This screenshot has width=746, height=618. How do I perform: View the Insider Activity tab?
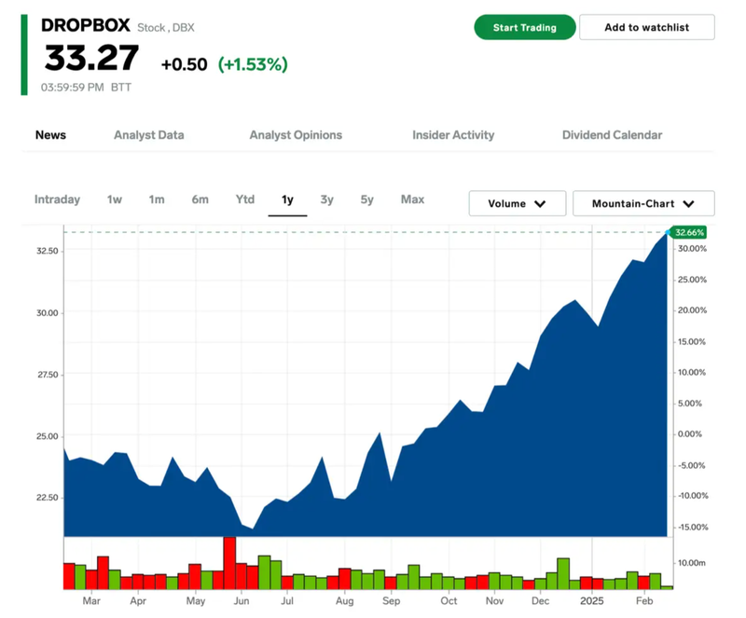point(453,135)
